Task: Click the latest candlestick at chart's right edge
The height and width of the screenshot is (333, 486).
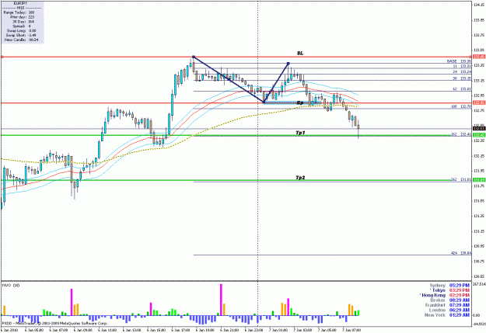Action: (x=358, y=130)
